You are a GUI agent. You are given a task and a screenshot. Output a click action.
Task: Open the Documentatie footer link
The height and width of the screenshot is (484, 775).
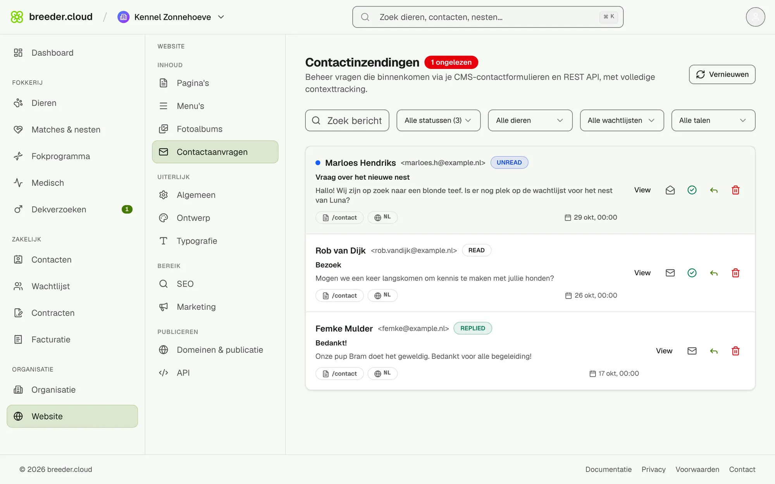pyautogui.click(x=608, y=469)
